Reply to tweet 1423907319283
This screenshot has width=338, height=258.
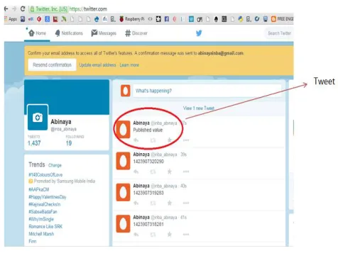tap(136, 203)
